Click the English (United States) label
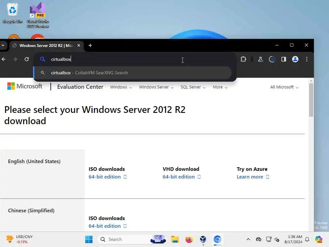Screen dimensions: 329x247 coord(34,161)
